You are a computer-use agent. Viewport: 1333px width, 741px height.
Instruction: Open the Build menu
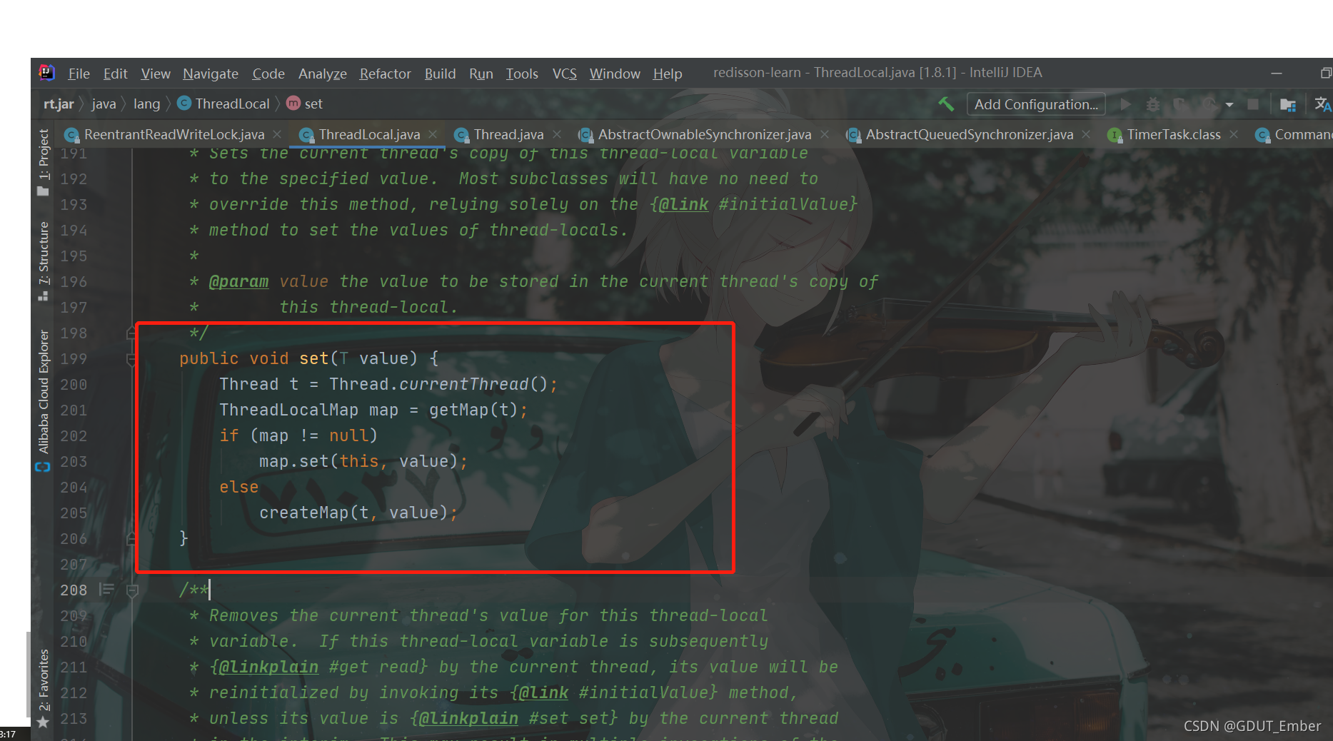pos(440,74)
